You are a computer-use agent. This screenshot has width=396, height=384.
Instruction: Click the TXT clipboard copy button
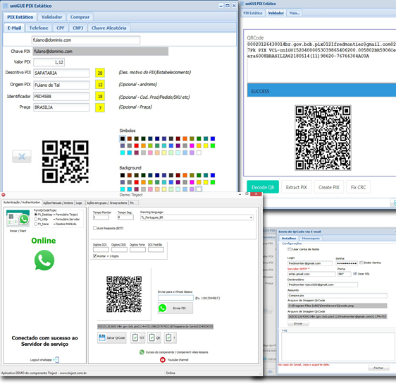pos(138,337)
